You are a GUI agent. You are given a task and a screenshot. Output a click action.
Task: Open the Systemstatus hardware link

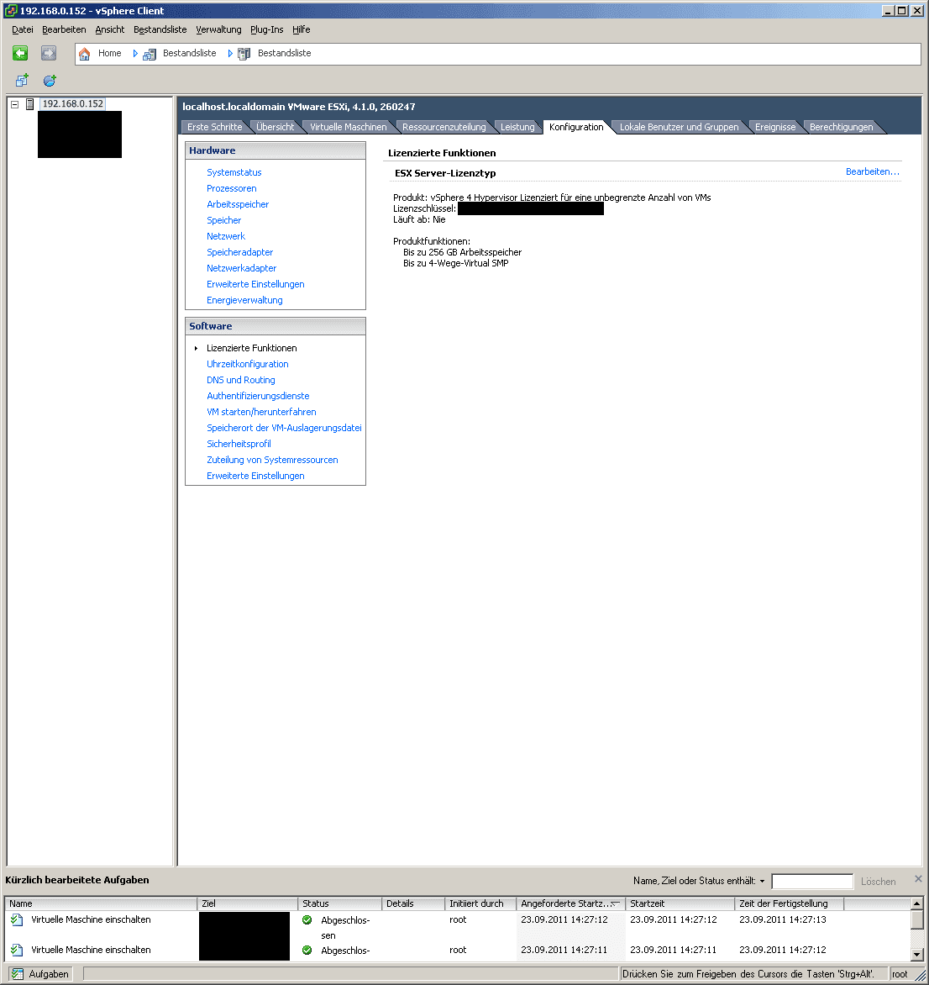(234, 172)
